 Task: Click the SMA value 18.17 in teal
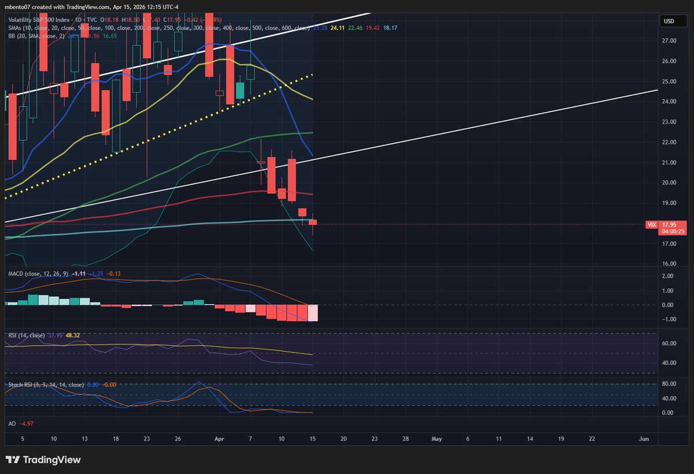point(390,28)
